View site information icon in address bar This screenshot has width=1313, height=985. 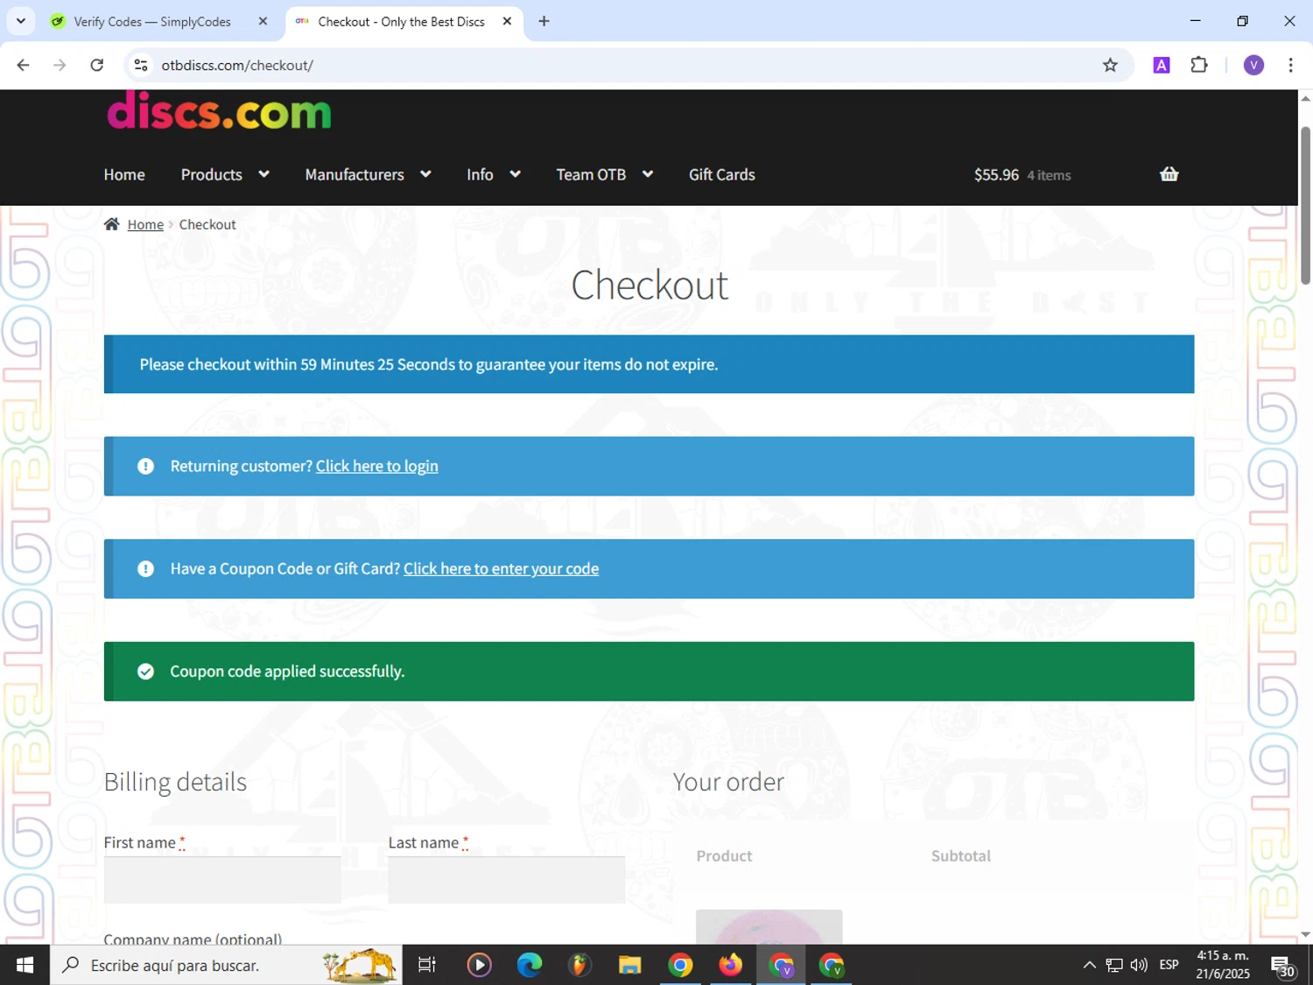tap(141, 65)
